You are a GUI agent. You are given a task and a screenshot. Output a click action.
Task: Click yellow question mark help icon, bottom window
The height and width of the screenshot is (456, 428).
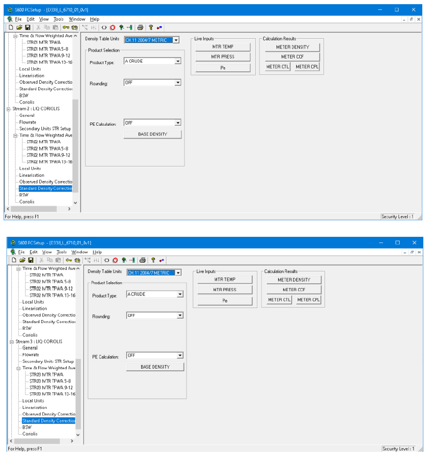153,260
